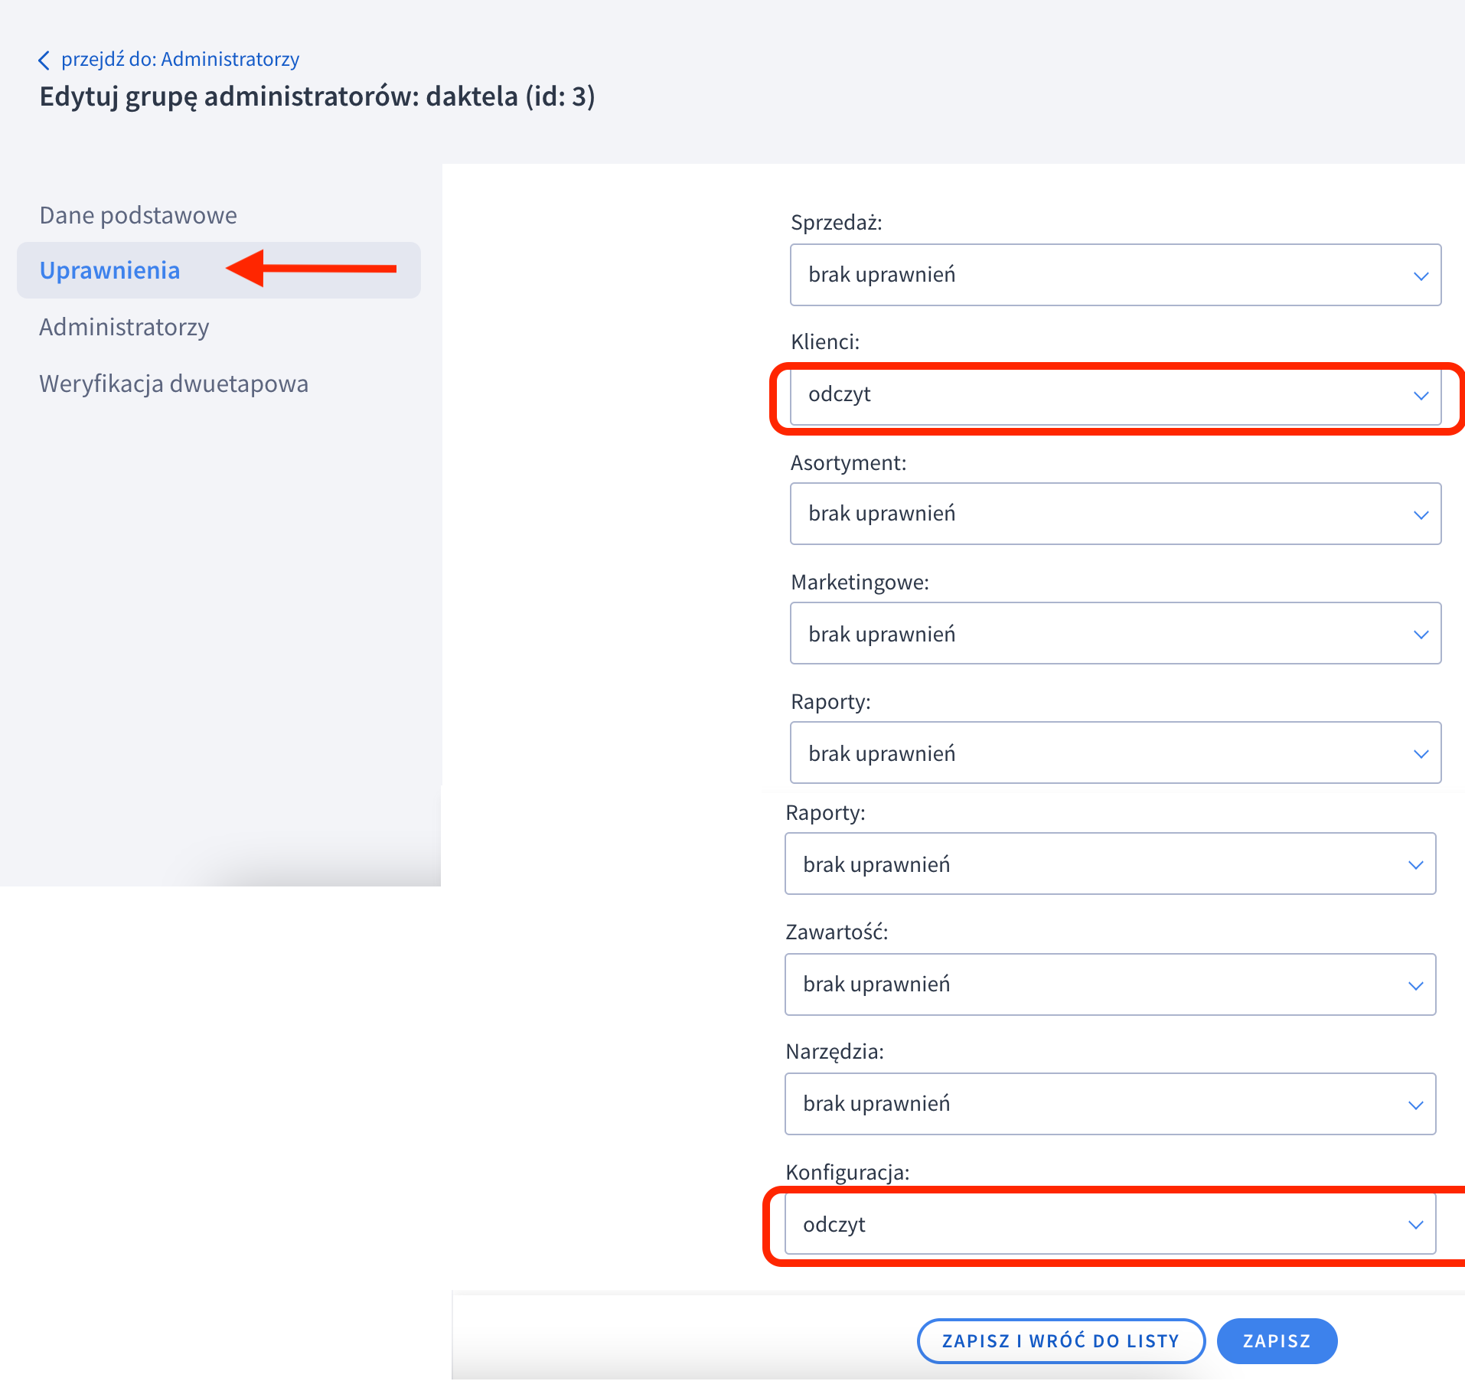
Task: Click the Klienci field showing 'odczyt'
Action: pos(1114,395)
